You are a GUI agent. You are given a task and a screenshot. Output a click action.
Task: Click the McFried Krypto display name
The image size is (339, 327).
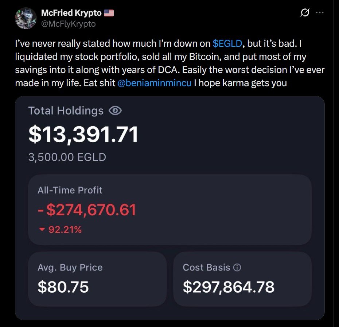pos(71,13)
